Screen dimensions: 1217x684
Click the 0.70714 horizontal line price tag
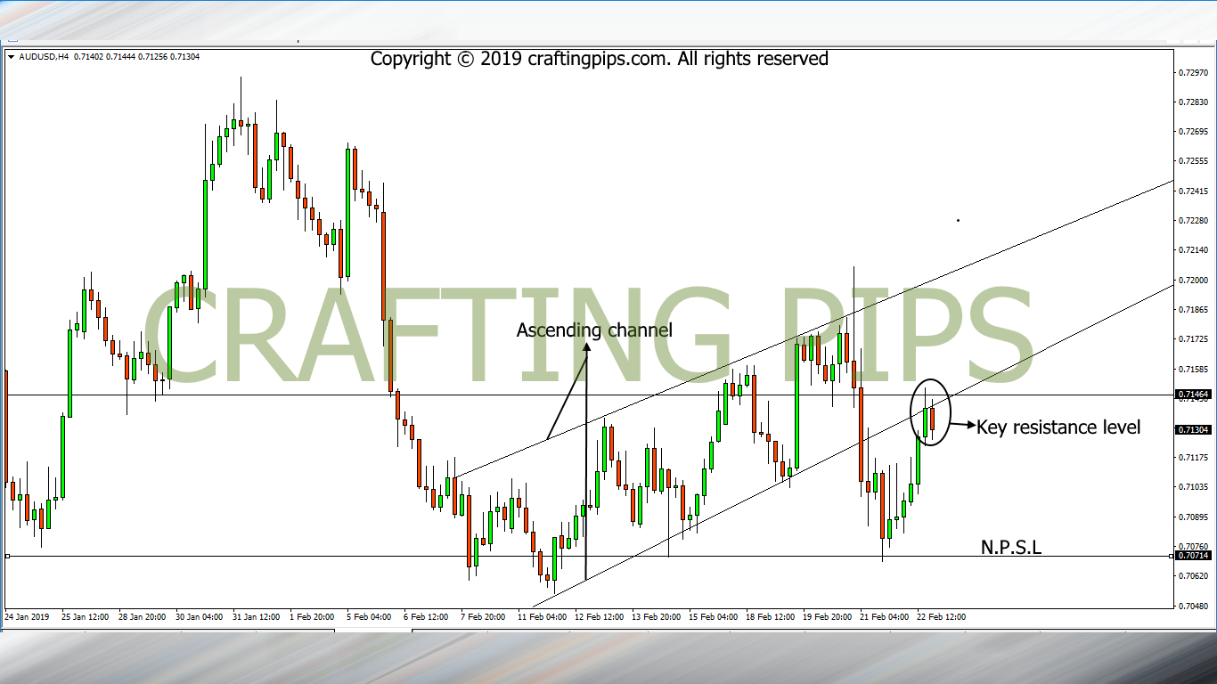pos(1193,556)
